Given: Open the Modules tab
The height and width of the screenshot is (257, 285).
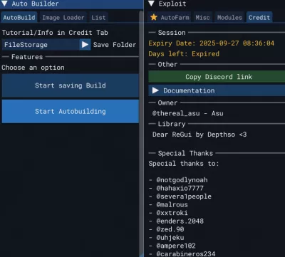Looking at the screenshot, I should 229,17.
